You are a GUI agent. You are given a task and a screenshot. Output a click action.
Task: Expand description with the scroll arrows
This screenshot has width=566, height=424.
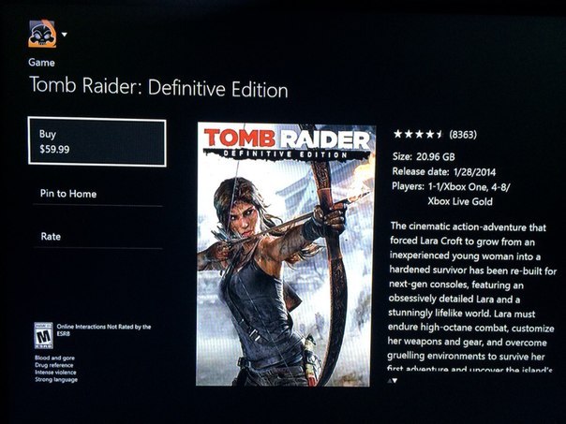pos(393,380)
